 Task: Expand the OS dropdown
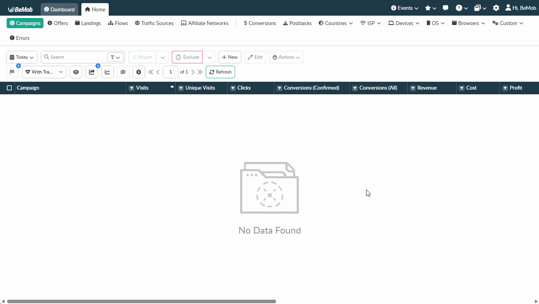pos(435,23)
